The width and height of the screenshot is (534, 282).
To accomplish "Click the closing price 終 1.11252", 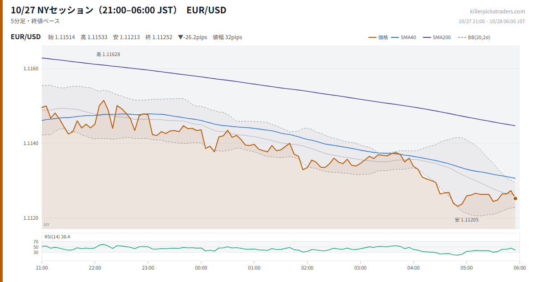I will click(x=159, y=37).
